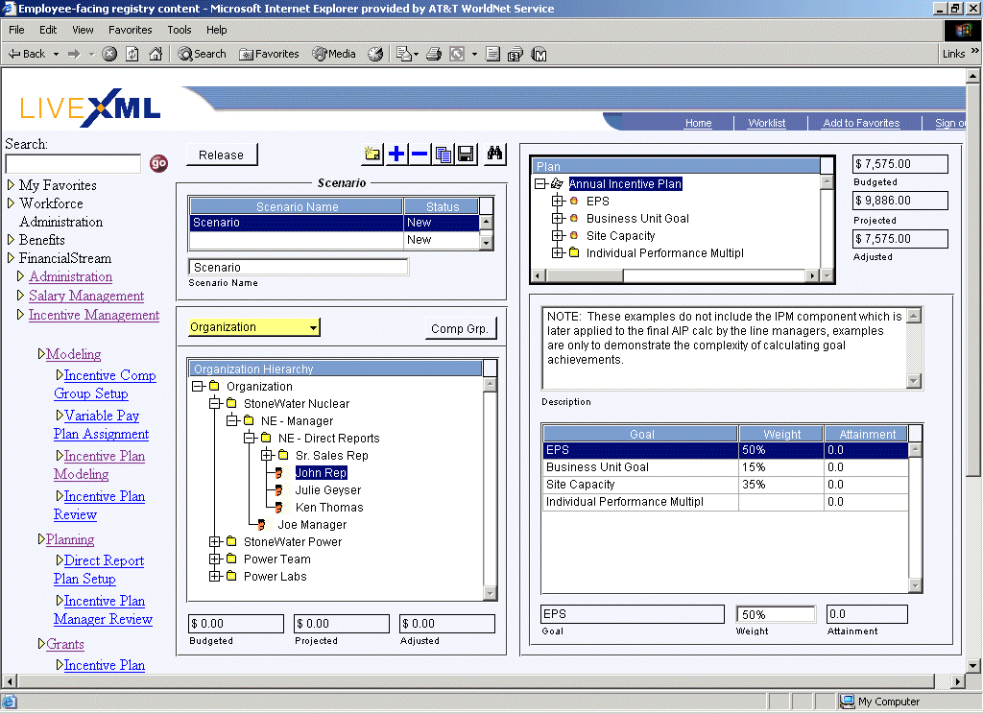
Task: Open the Help menu
Action: (x=216, y=30)
